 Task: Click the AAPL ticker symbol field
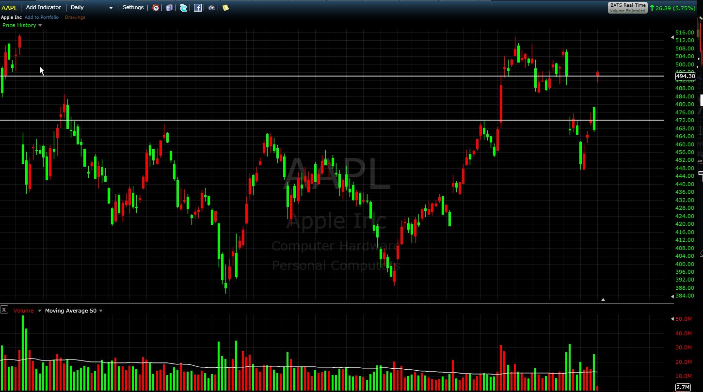(10, 8)
